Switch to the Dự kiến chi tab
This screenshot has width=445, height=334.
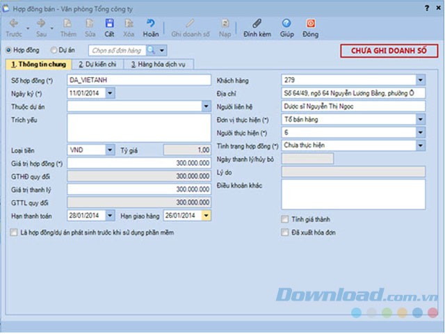pyautogui.click(x=97, y=65)
